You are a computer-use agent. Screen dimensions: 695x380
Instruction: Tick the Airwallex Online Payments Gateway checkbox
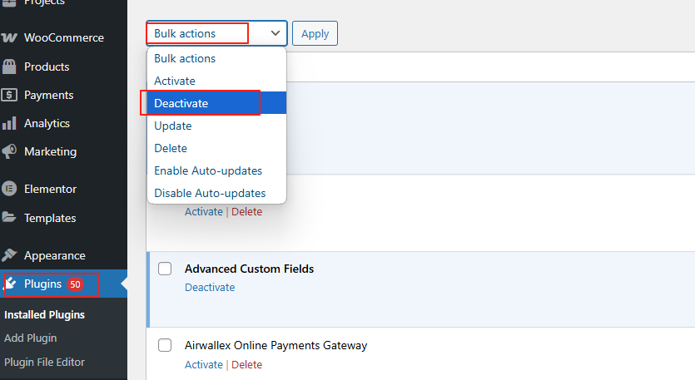pos(165,345)
